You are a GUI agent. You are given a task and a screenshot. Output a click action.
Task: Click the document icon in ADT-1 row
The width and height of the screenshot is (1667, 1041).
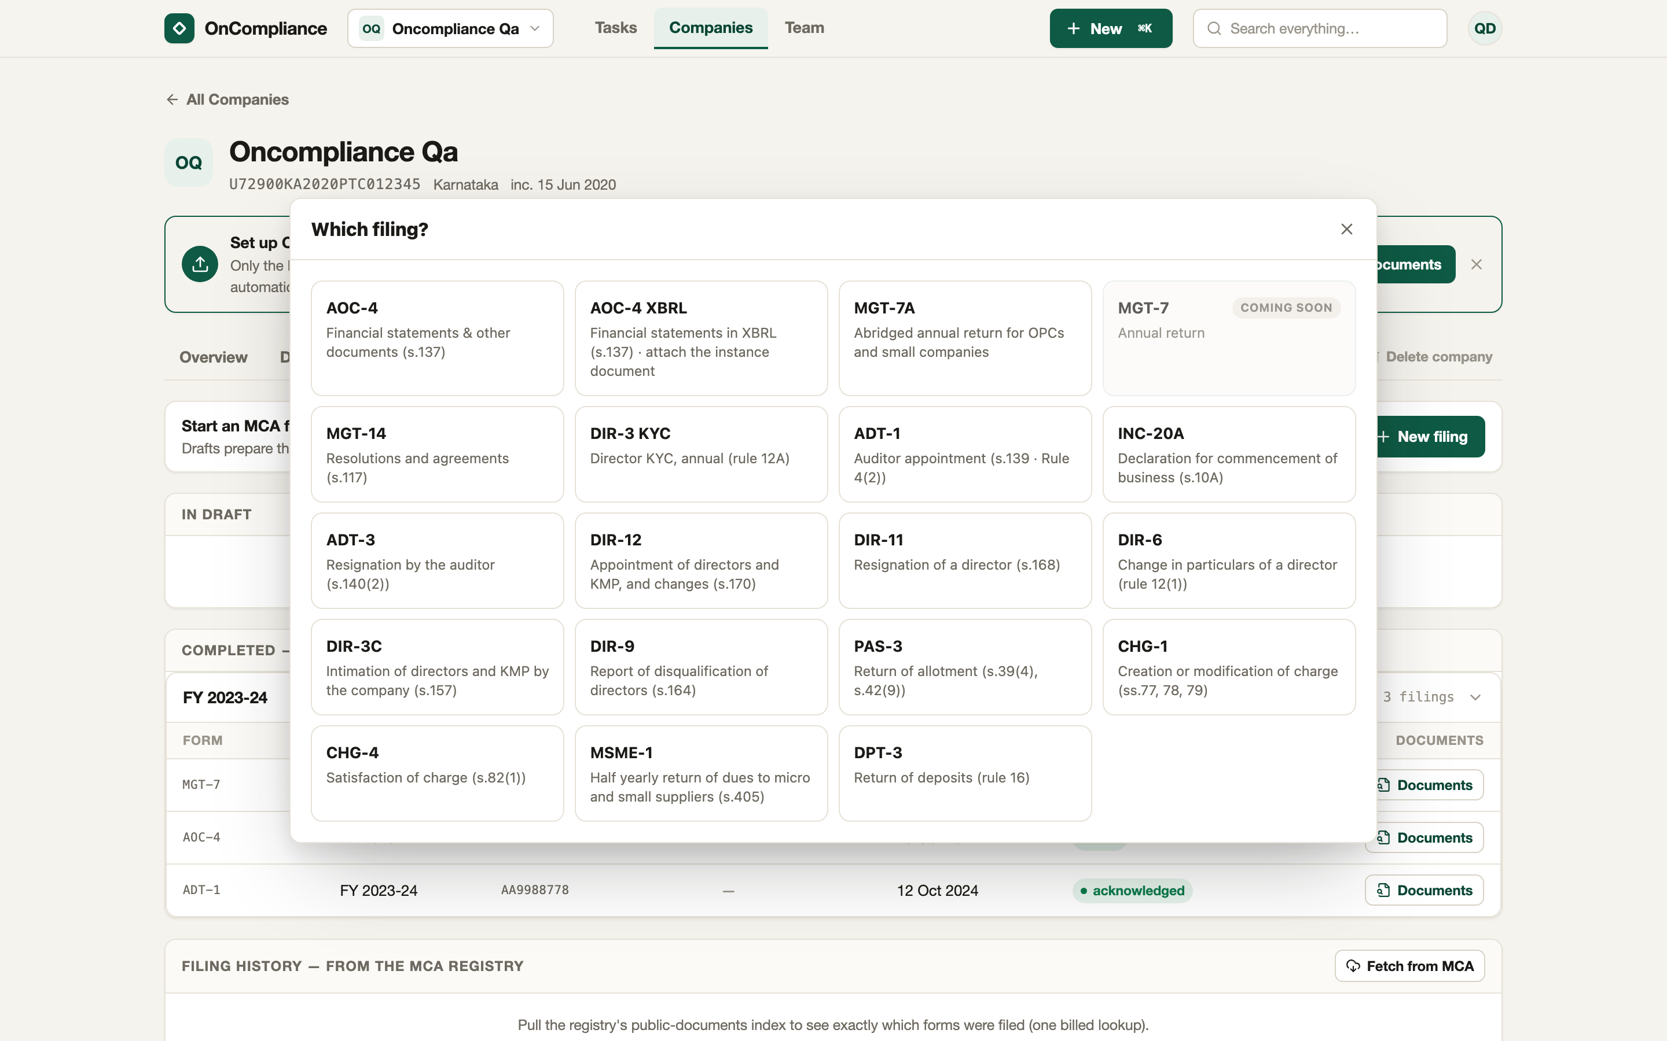pyautogui.click(x=1383, y=890)
